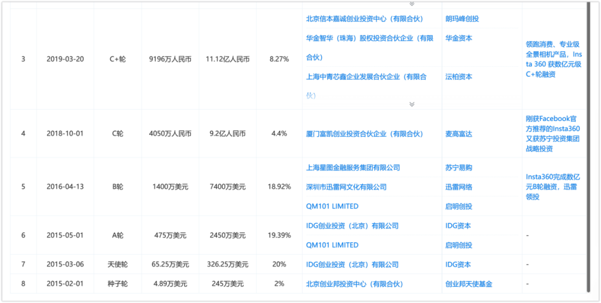The height and width of the screenshot is (303, 601).
Task: Select amount cell 9196万人民币
Action: [x=170, y=59]
